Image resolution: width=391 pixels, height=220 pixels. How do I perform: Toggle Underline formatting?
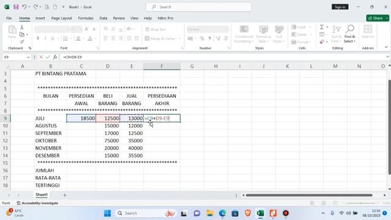pyautogui.click(x=53, y=38)
